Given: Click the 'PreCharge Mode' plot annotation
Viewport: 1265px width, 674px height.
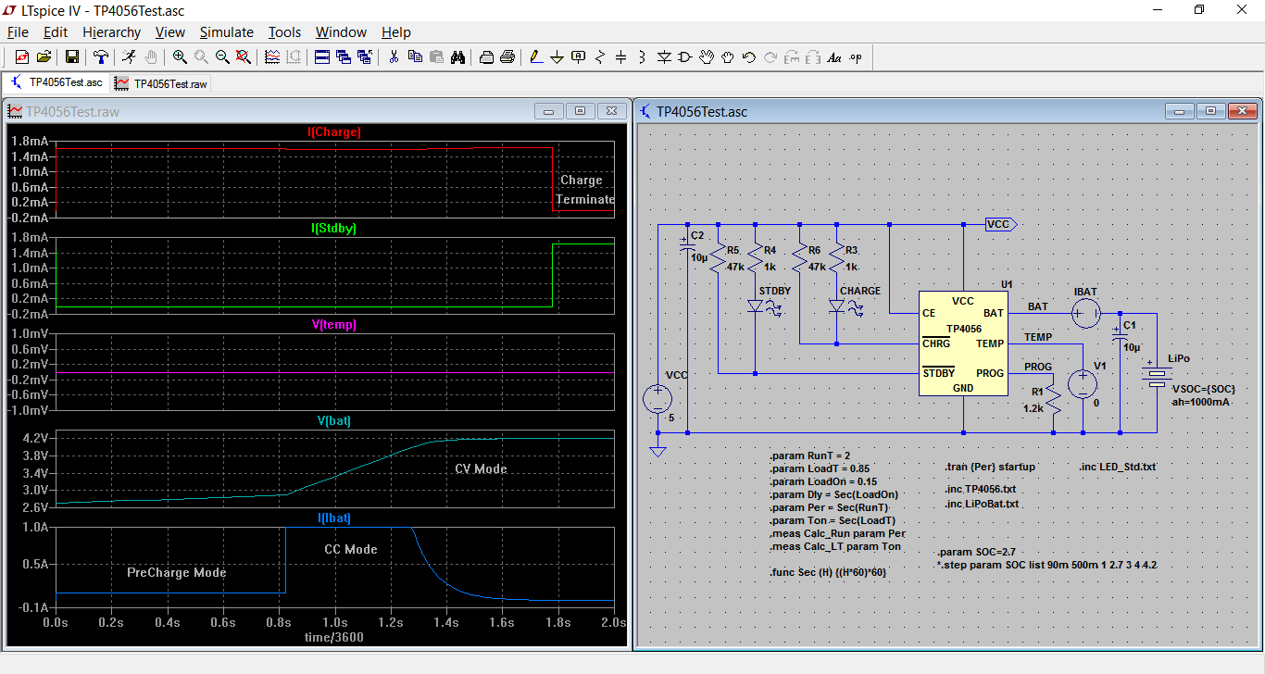Looking at the screenshot, I should pyautogui.click(x=177, y=572).
